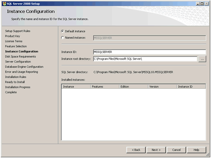Image resolution: width=211 pixels, height=158 pixels.
Task: Select Installation Progress step
Action: click(x=18, y=87)
